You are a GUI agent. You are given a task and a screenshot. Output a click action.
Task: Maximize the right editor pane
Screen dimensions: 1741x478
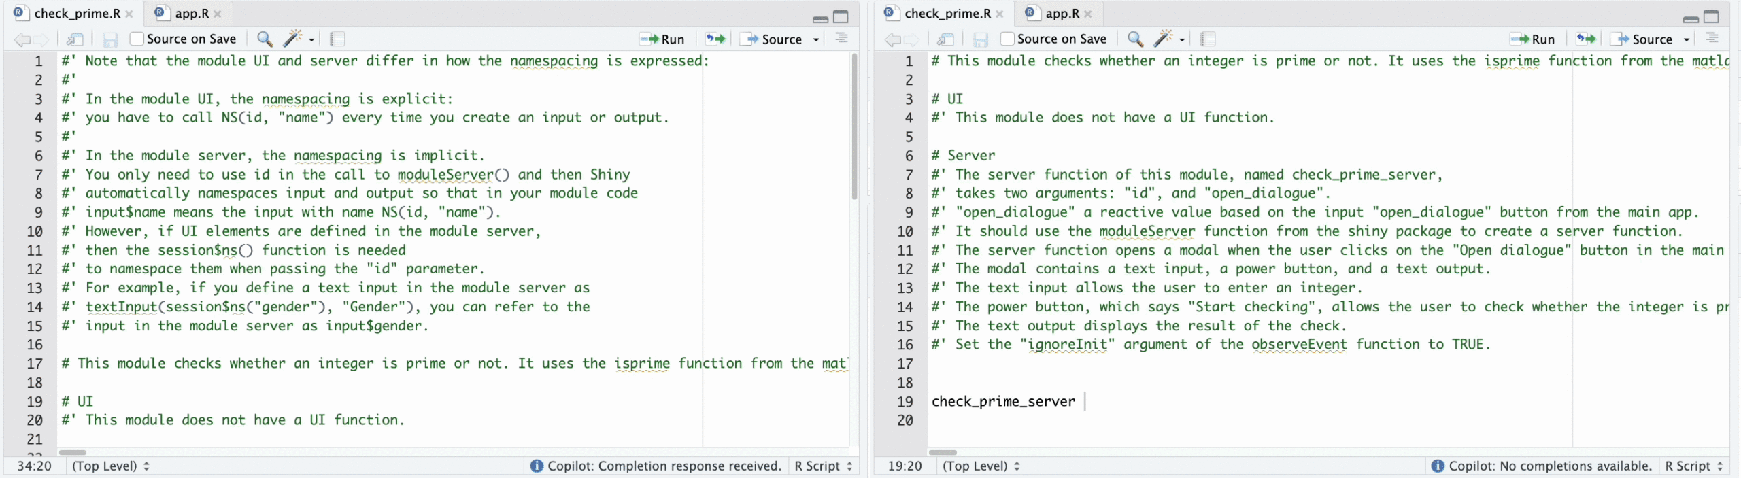coord(1712,17)
